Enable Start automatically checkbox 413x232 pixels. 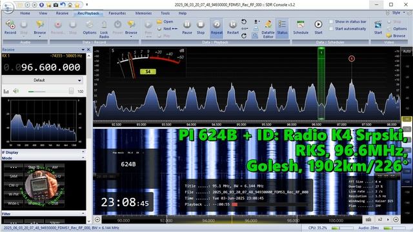331,28
